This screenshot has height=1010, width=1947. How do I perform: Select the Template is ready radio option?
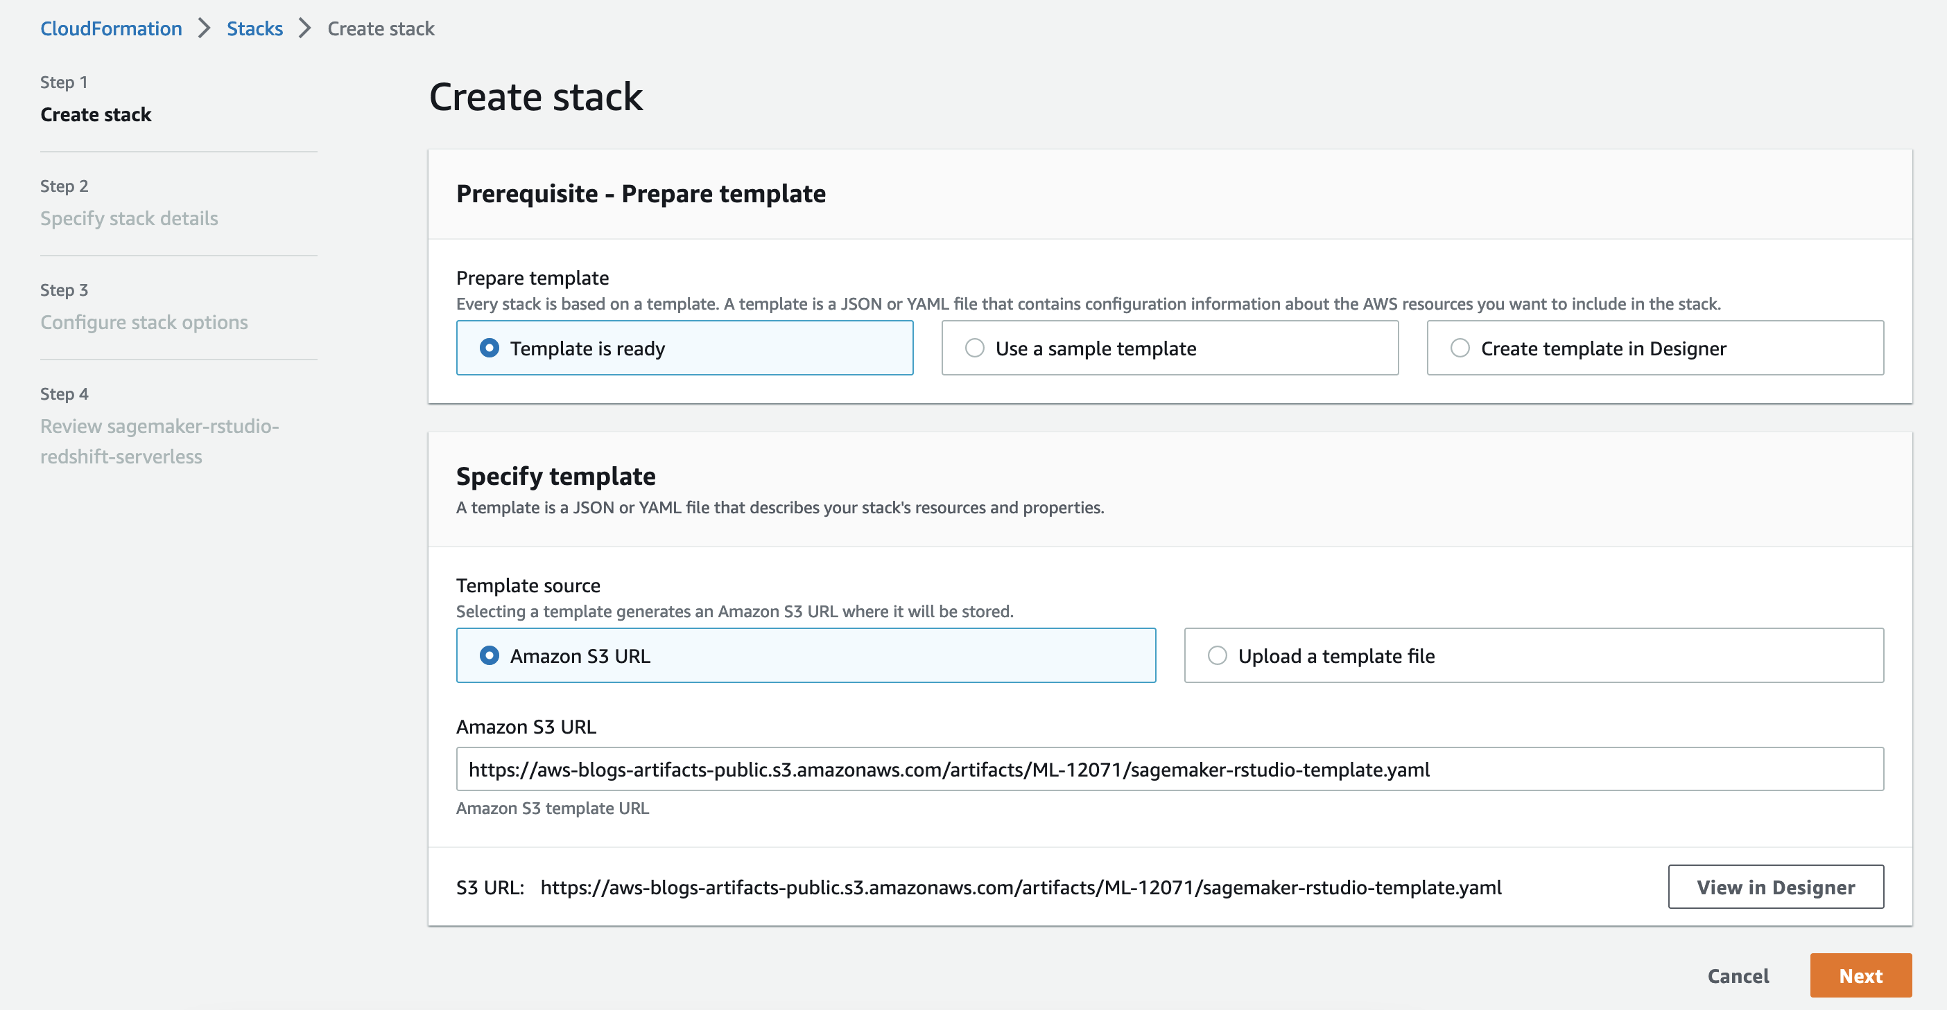coord(489,348)
